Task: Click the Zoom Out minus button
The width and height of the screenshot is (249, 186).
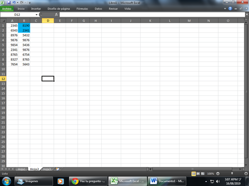Action: click(218, 174)
